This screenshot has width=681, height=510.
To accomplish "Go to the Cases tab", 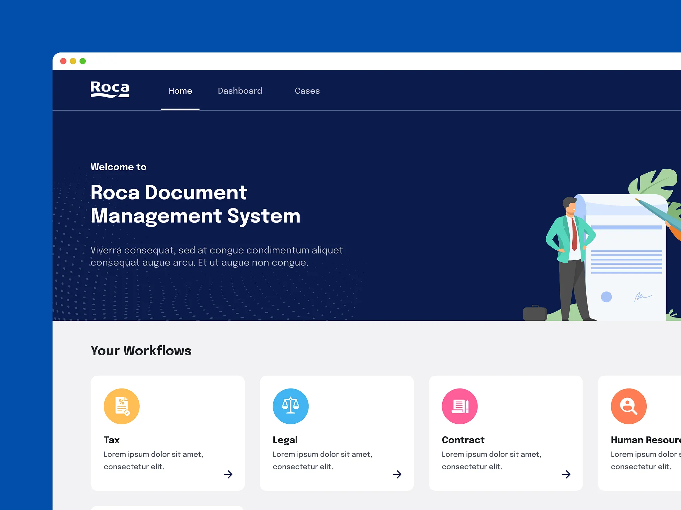I will click(x=307, y=91).
